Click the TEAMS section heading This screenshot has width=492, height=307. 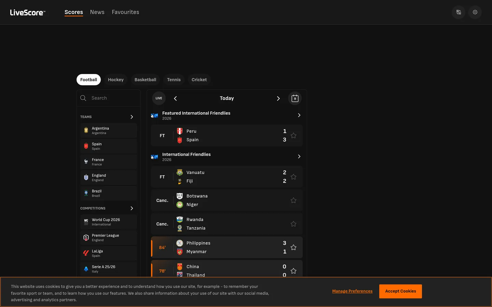click(x=86, y=117)
